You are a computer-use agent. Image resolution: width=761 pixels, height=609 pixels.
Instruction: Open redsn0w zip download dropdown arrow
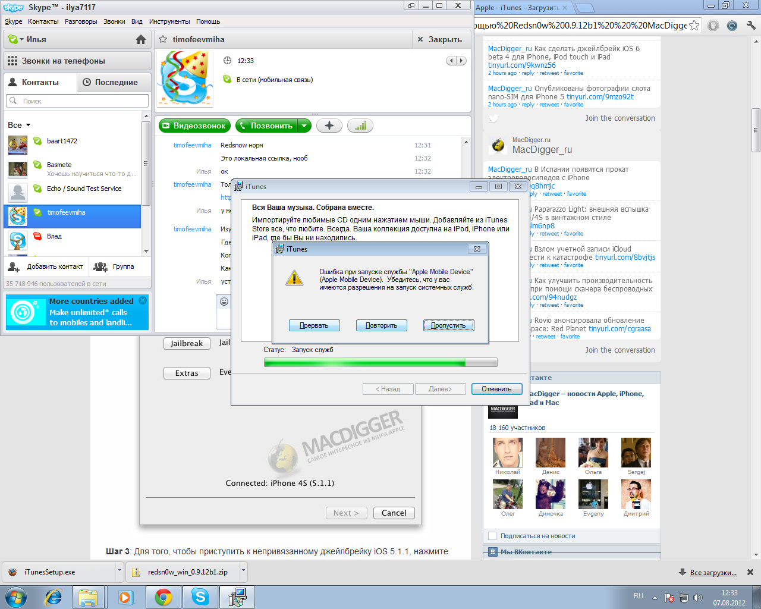pos(243,571)
